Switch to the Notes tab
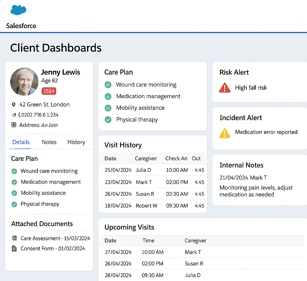307x281 pixels. 49,142
